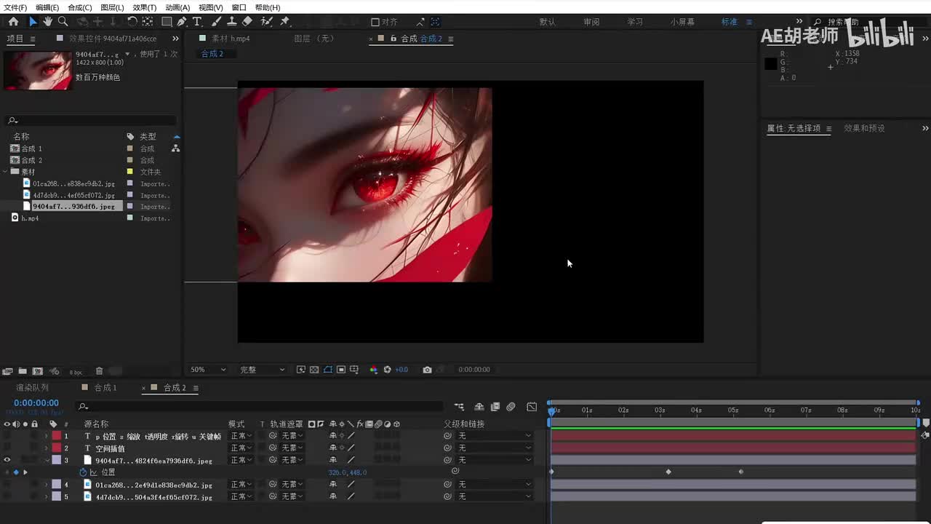Select the 学习 workspace
The image size is (931, 524).
pos(635,22)
